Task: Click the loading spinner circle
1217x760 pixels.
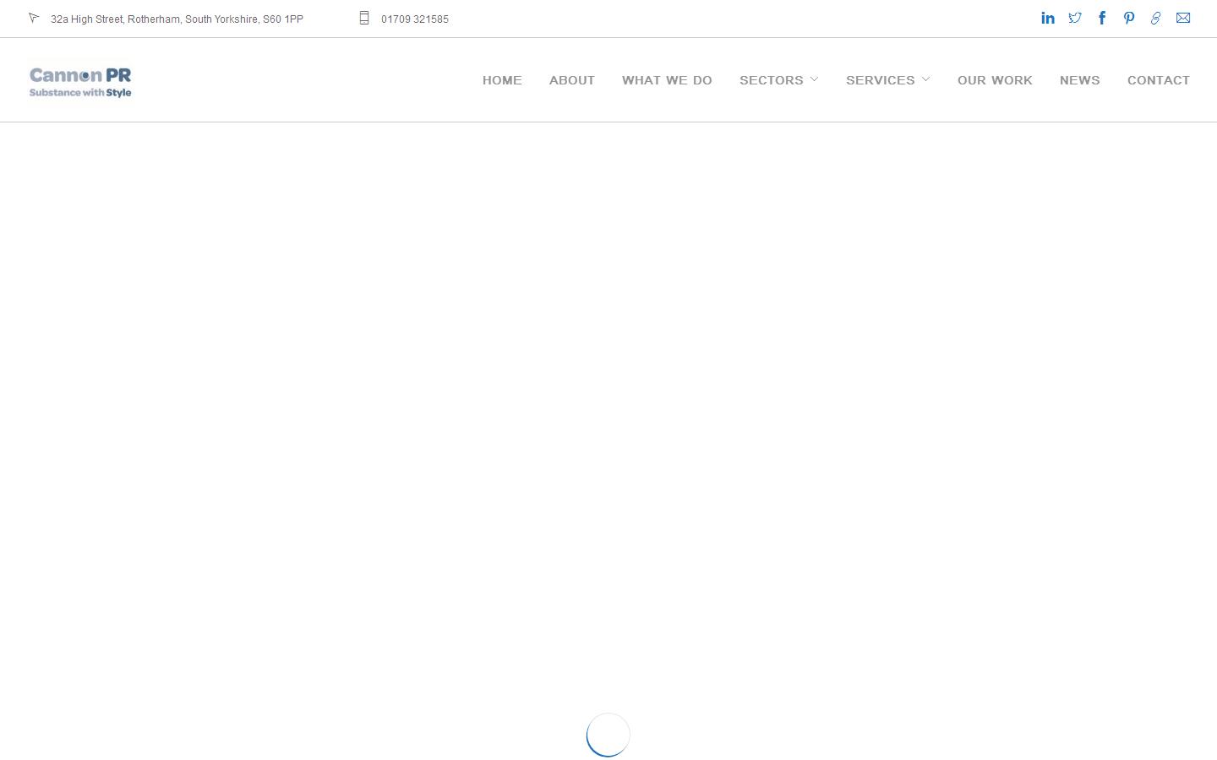Action: pos(608,735)
